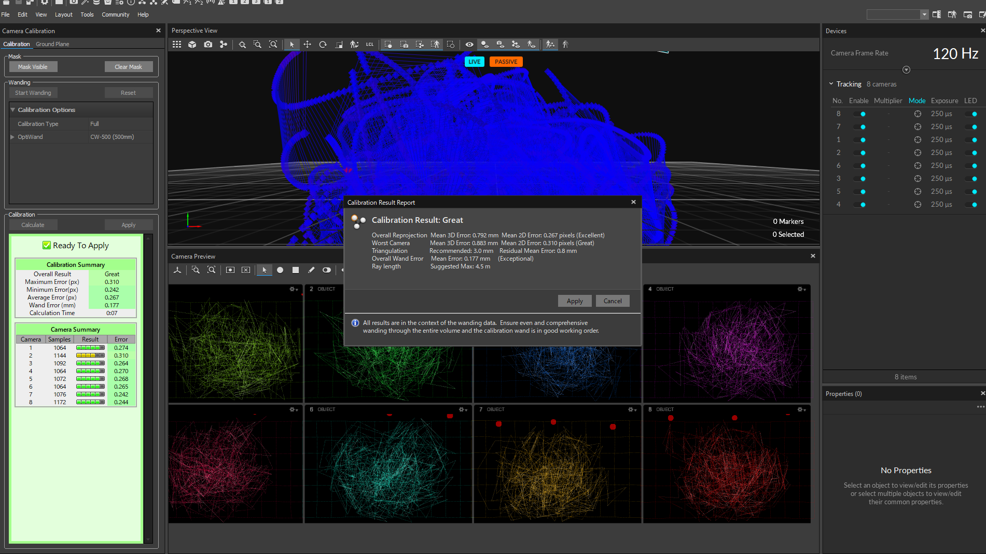Select the pencil draw mask tool

tap(311, 270)
